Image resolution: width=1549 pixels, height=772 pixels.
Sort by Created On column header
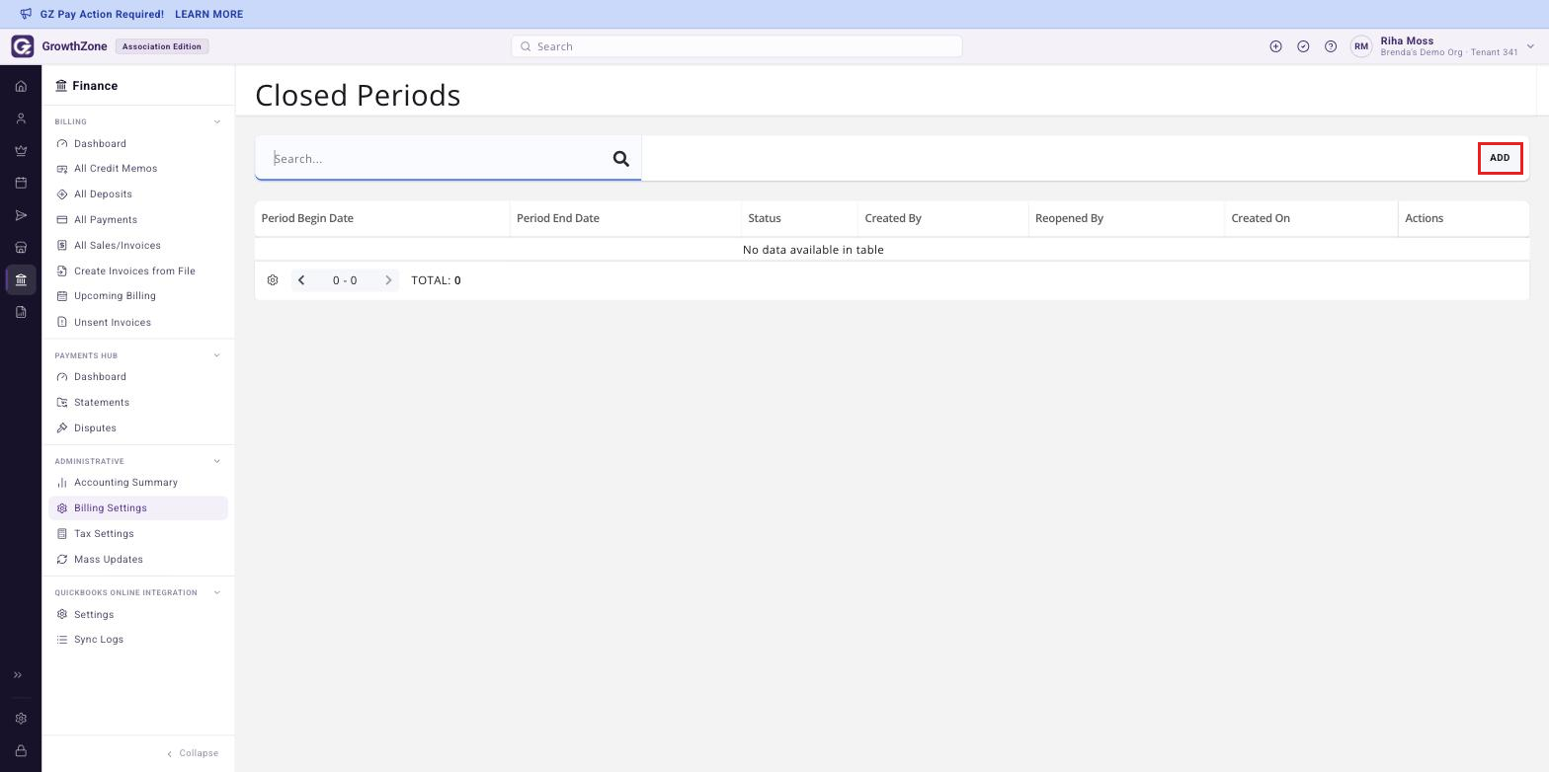click(x=1311, y=218)
